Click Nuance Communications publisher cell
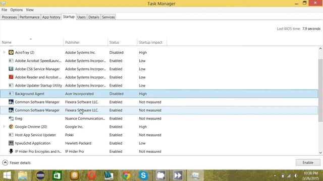323x181 pixels. click(85, 119)
